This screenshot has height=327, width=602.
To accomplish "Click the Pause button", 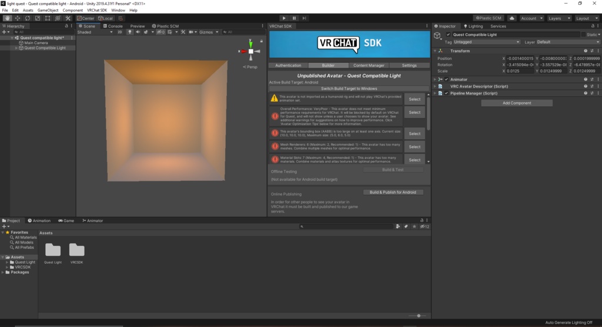I will click(294, 18).
